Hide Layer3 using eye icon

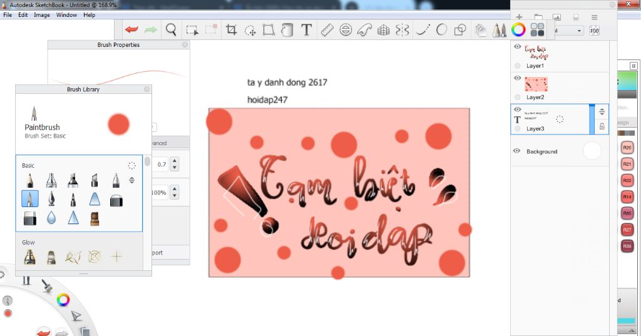[517, 109]
